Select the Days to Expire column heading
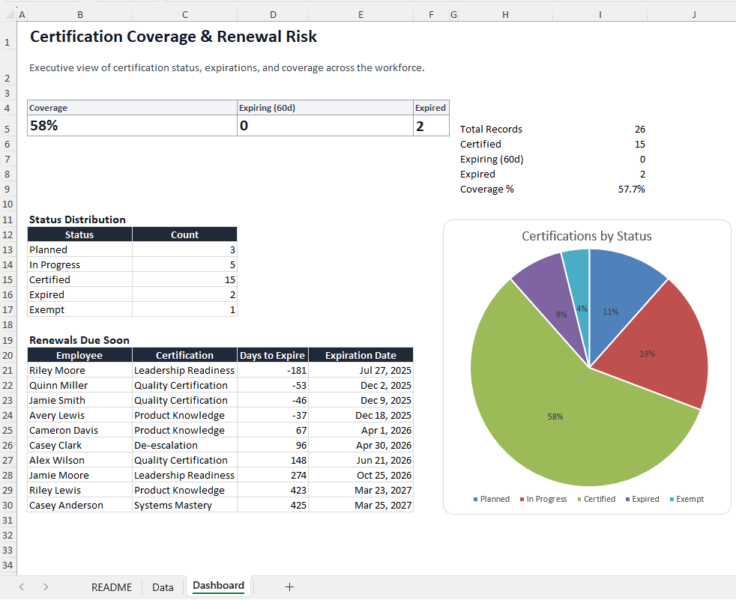Screen dimensions: 736x600 click(x=272, y=354)
